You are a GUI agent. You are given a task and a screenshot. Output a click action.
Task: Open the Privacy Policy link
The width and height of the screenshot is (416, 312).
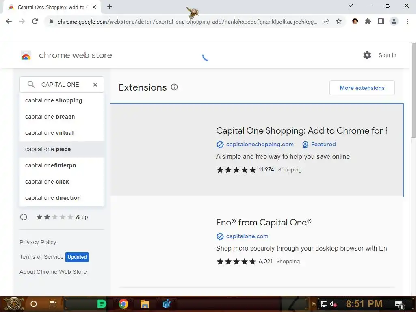pos(38,242)
